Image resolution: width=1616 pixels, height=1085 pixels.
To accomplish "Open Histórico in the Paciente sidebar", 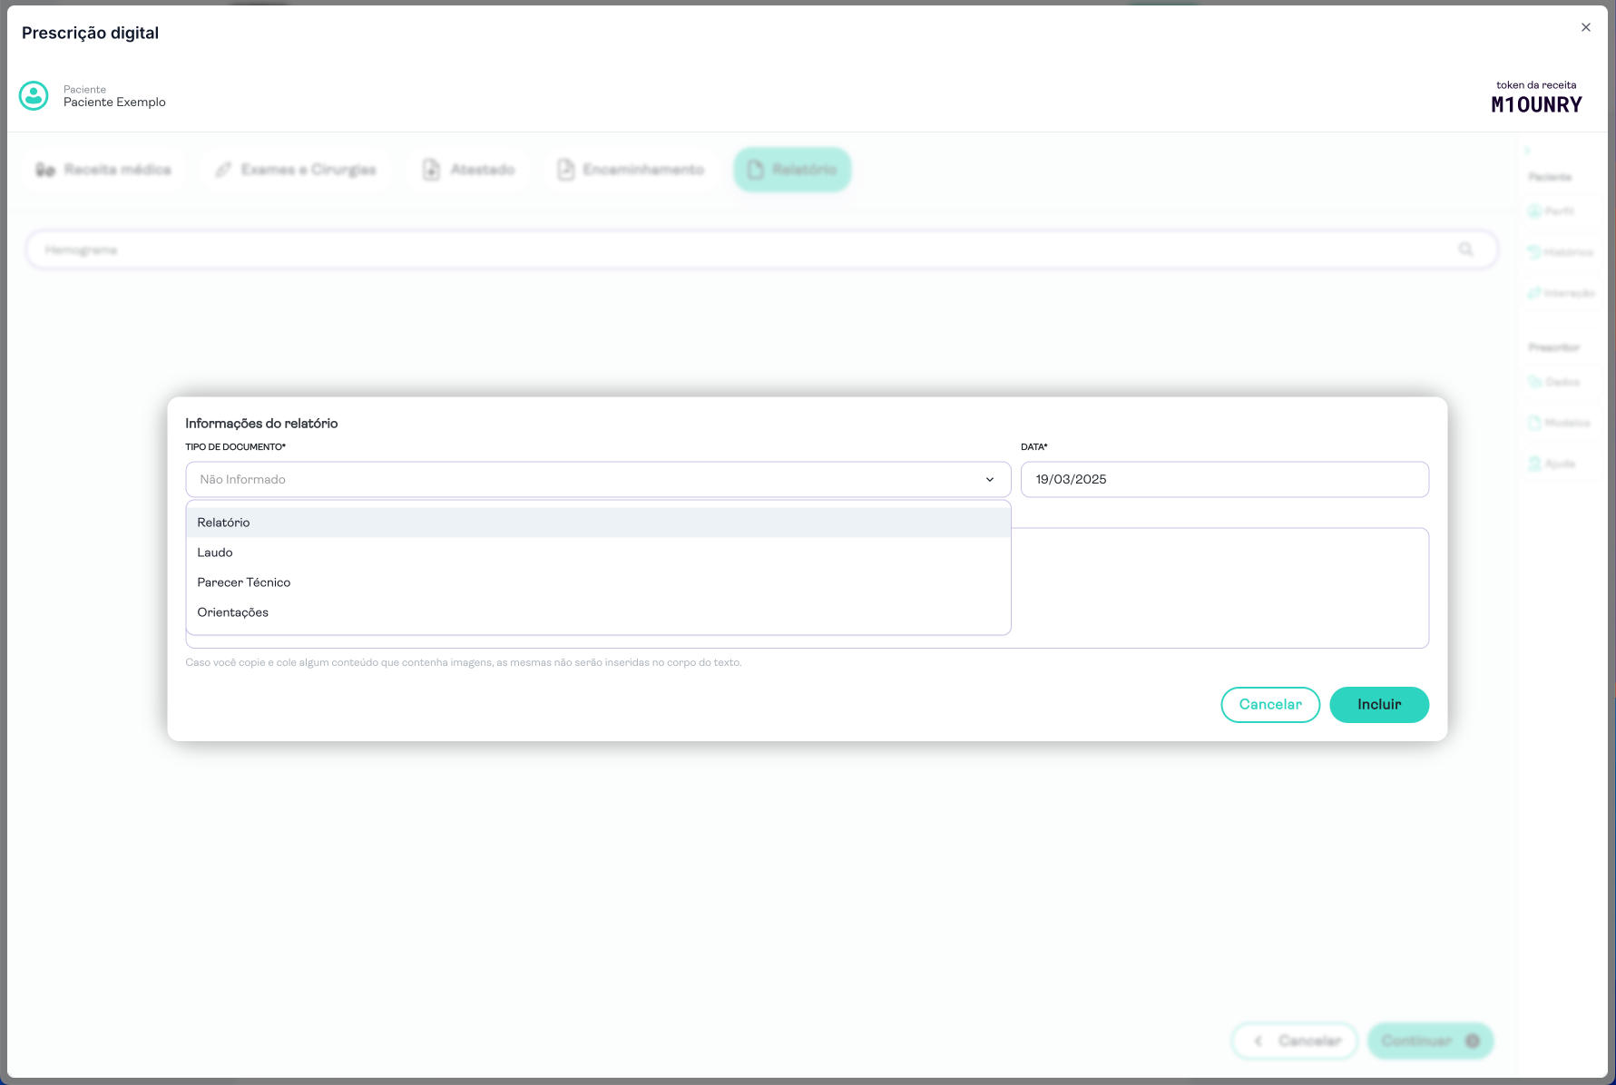I will pyautogui.click(x=1561, y=252).
